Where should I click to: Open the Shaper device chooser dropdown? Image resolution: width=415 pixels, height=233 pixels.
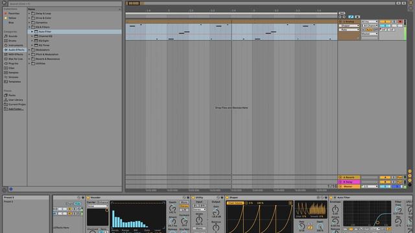(x=349, y=26)
